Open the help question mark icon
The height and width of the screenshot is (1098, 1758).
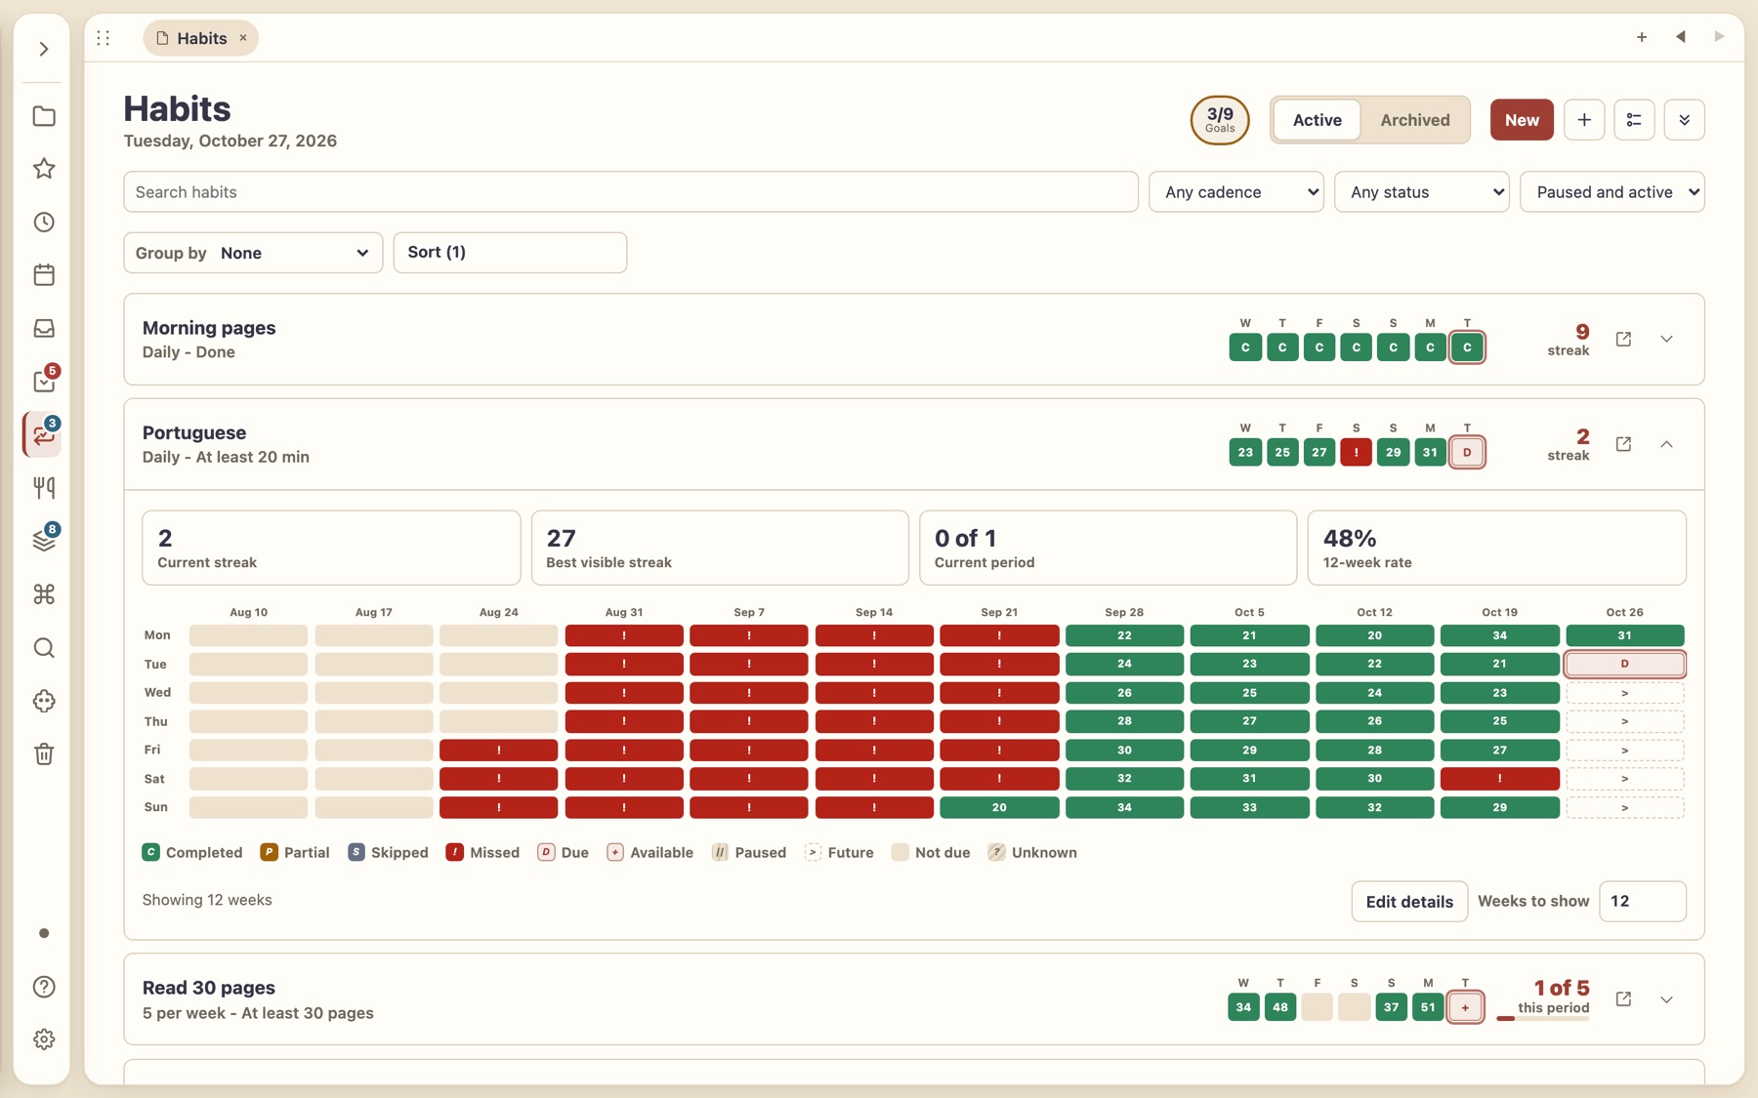[44, 987]
